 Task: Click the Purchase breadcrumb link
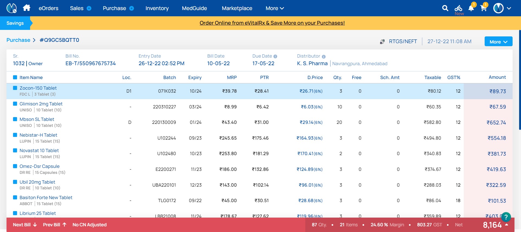coord(18,40)
